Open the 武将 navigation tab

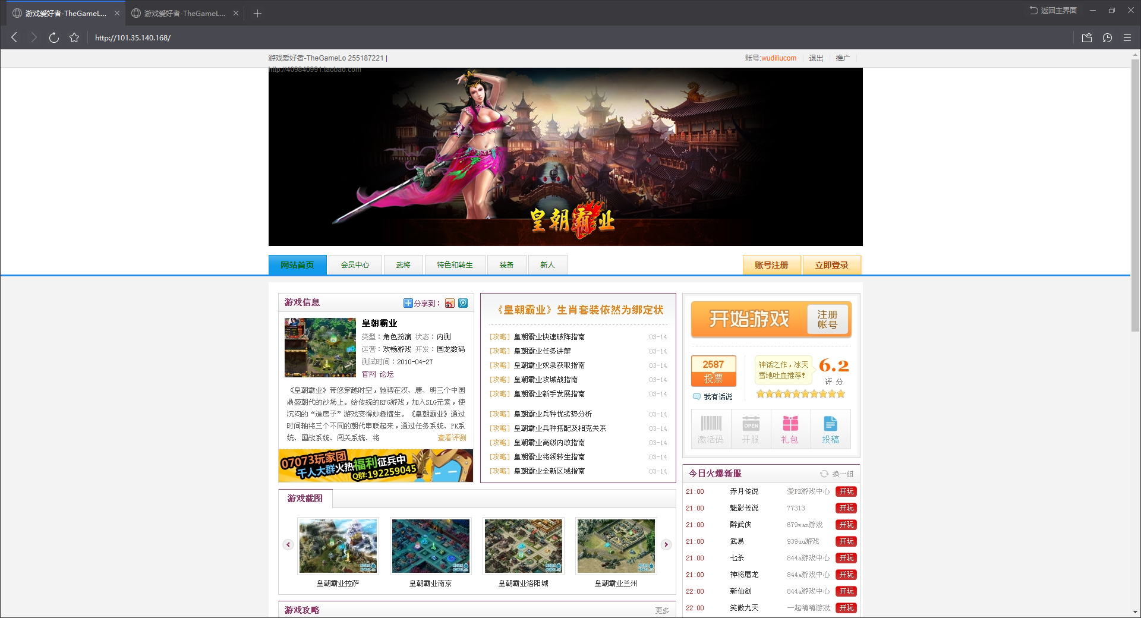tap(403, 265)
